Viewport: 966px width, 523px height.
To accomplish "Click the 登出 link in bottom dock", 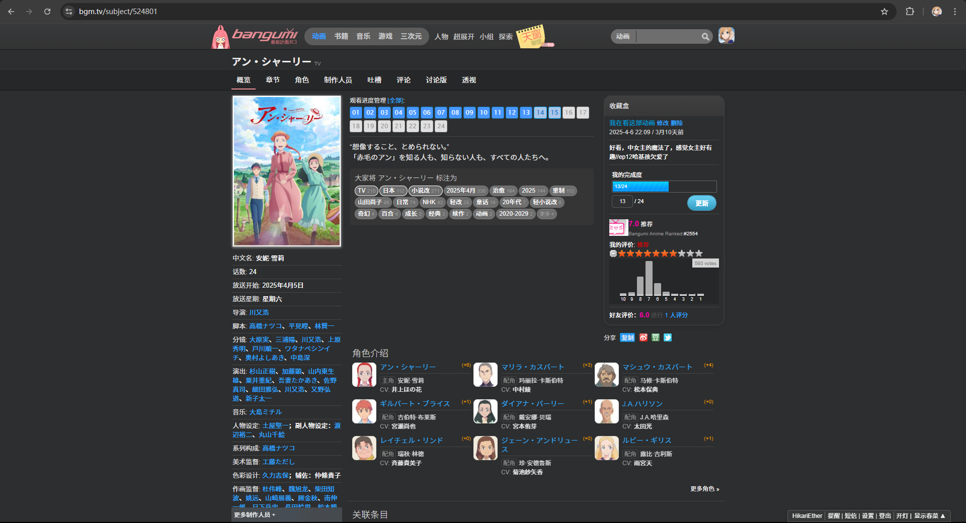I will click(x=885, y=516).
